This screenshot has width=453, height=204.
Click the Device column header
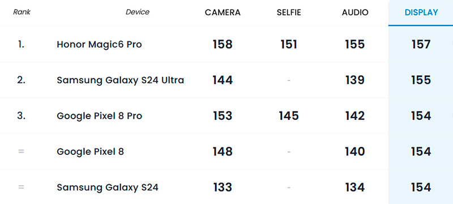[x=138, y=12]
